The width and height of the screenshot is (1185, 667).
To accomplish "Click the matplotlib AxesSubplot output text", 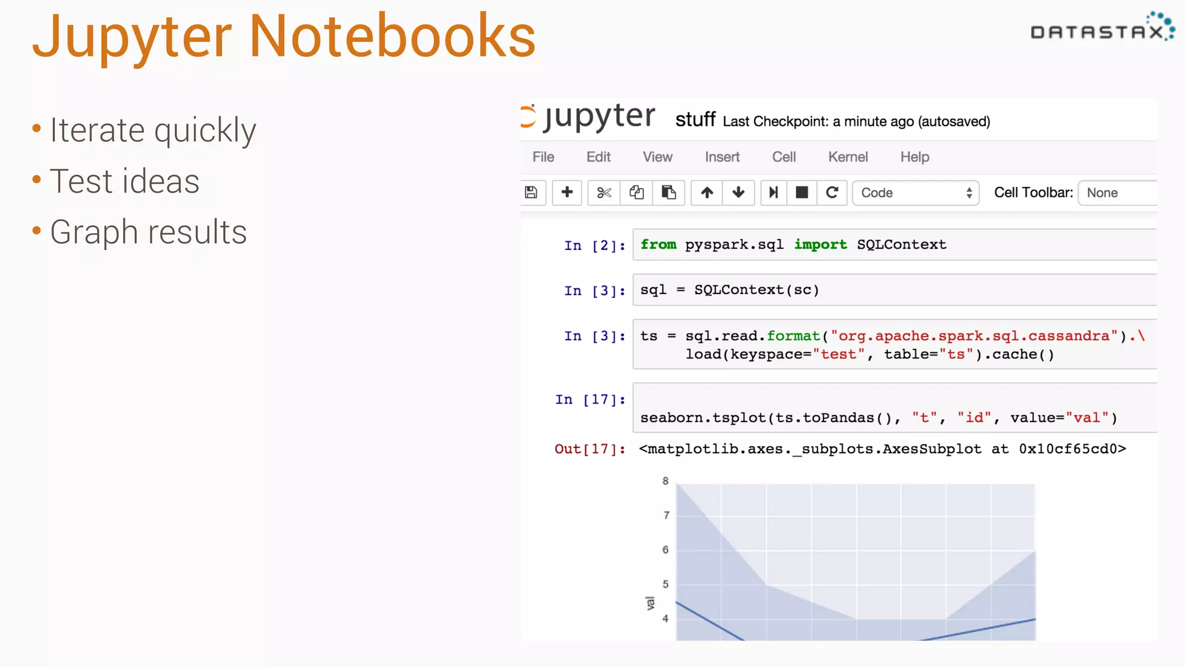I will pos(882,449).
